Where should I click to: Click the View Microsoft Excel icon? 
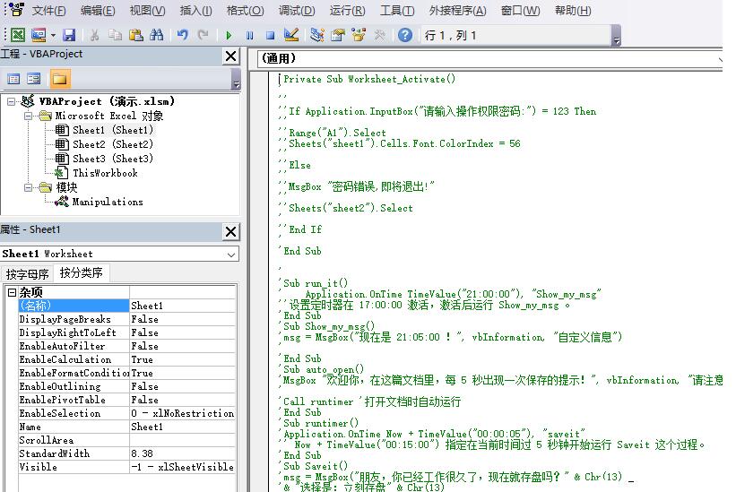coord(17,35)
